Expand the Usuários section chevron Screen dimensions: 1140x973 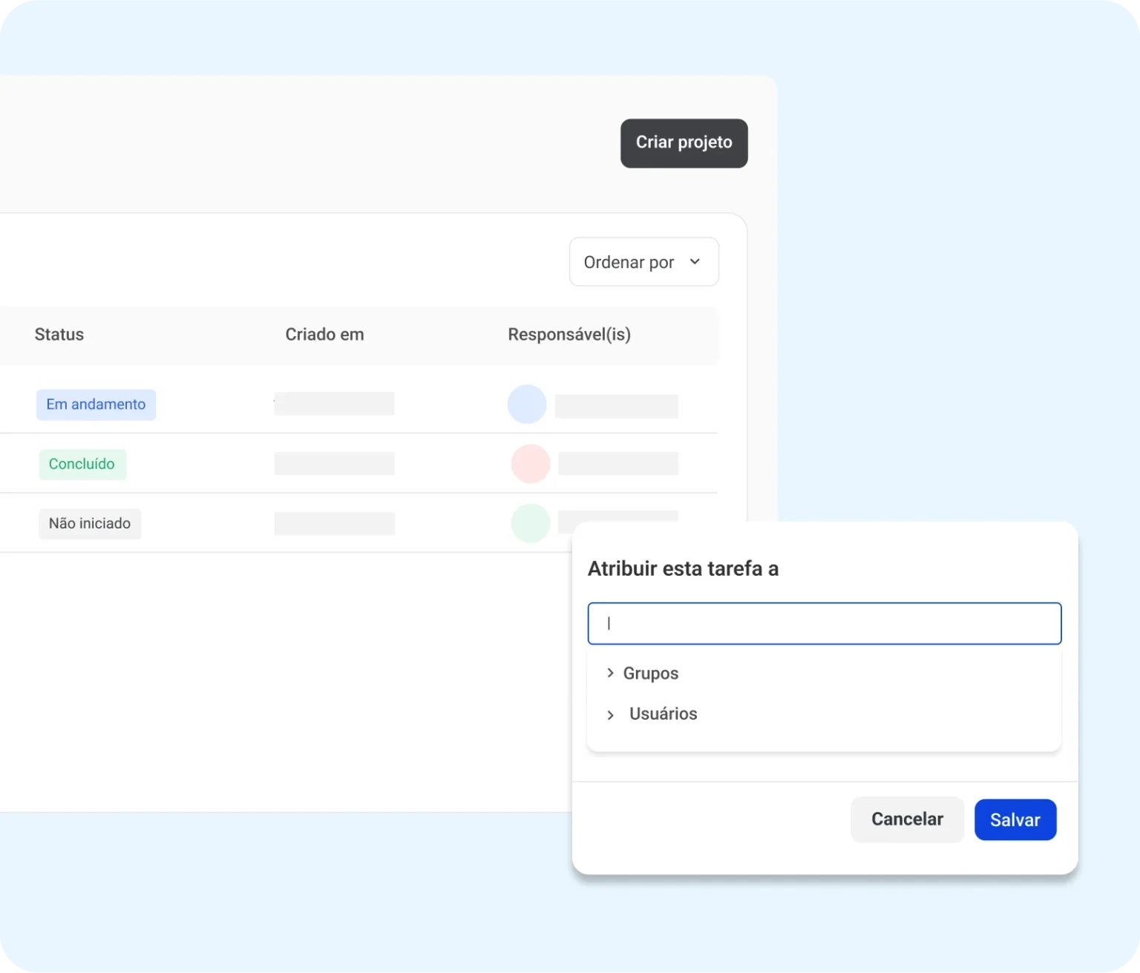pyautogui.click(x=610, y=715)
